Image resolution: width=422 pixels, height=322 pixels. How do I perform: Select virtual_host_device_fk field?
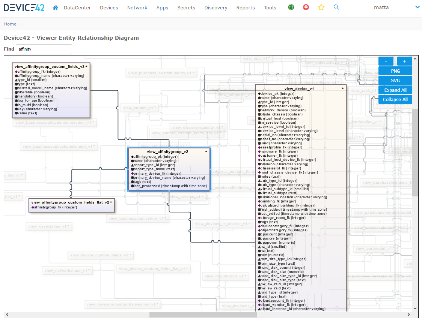pos(287,160)
